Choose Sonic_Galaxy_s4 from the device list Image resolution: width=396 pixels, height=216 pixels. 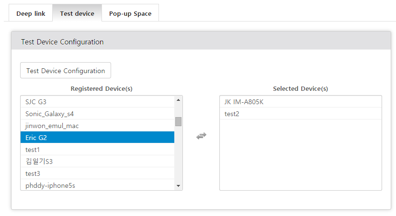click(98, 113)
